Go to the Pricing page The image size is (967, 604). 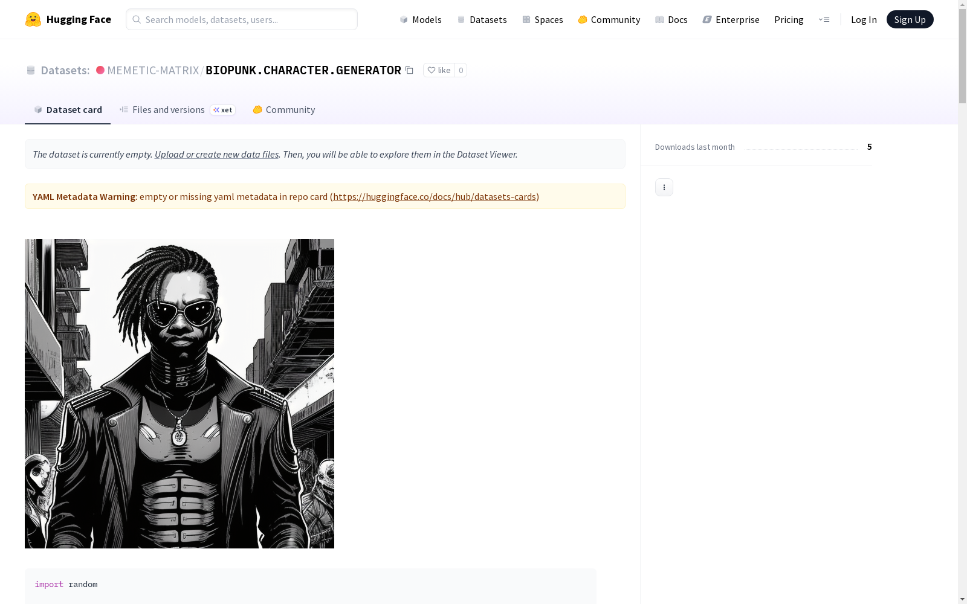(x=789, y=19)
